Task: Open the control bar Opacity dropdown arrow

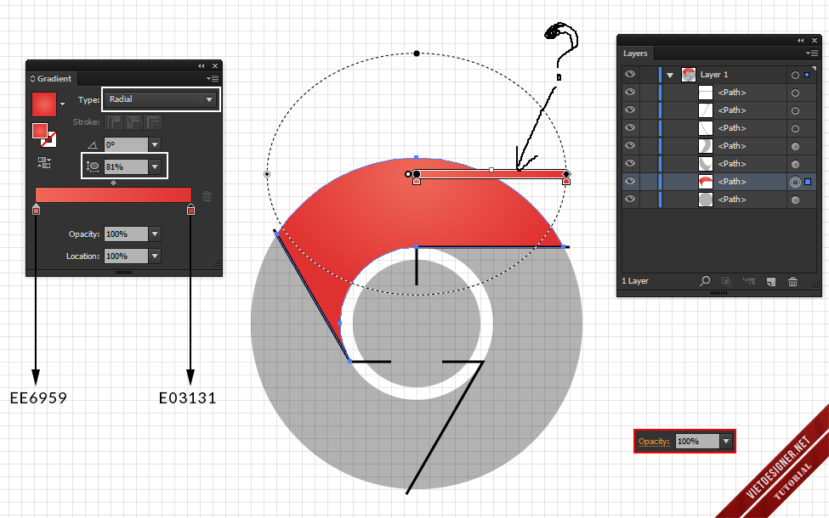Action: point(726,441)
